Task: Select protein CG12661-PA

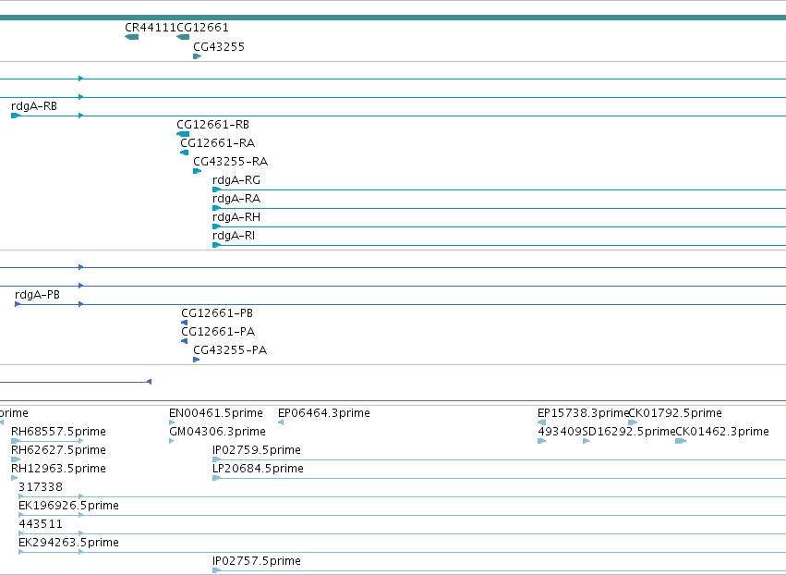Action: [218, 332]
